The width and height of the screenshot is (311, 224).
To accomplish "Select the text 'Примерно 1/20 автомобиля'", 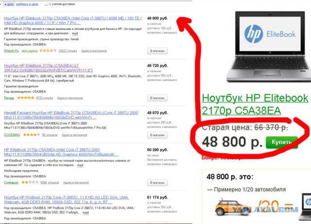I will coord(250,190).
